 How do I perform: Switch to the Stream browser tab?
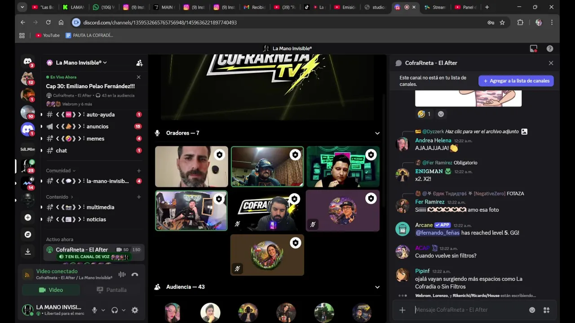click(434, 7)
